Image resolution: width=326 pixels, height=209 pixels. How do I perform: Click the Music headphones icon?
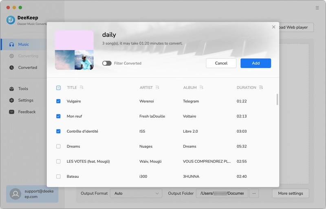tap(12, 44)
